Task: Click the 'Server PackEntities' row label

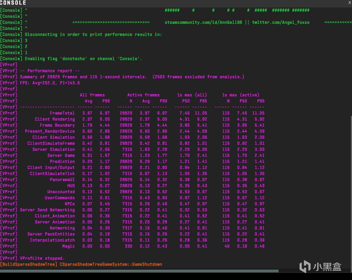Action: (x=51, y=234)
